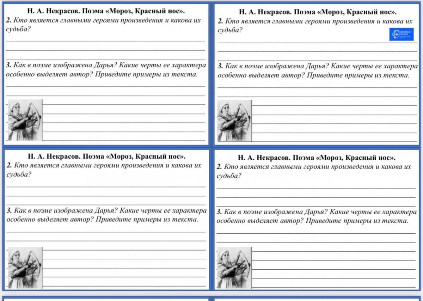Select the peasant woman drawing in top-right card
The height and width of the screenshot is (301, 423).
pos(234,121)
